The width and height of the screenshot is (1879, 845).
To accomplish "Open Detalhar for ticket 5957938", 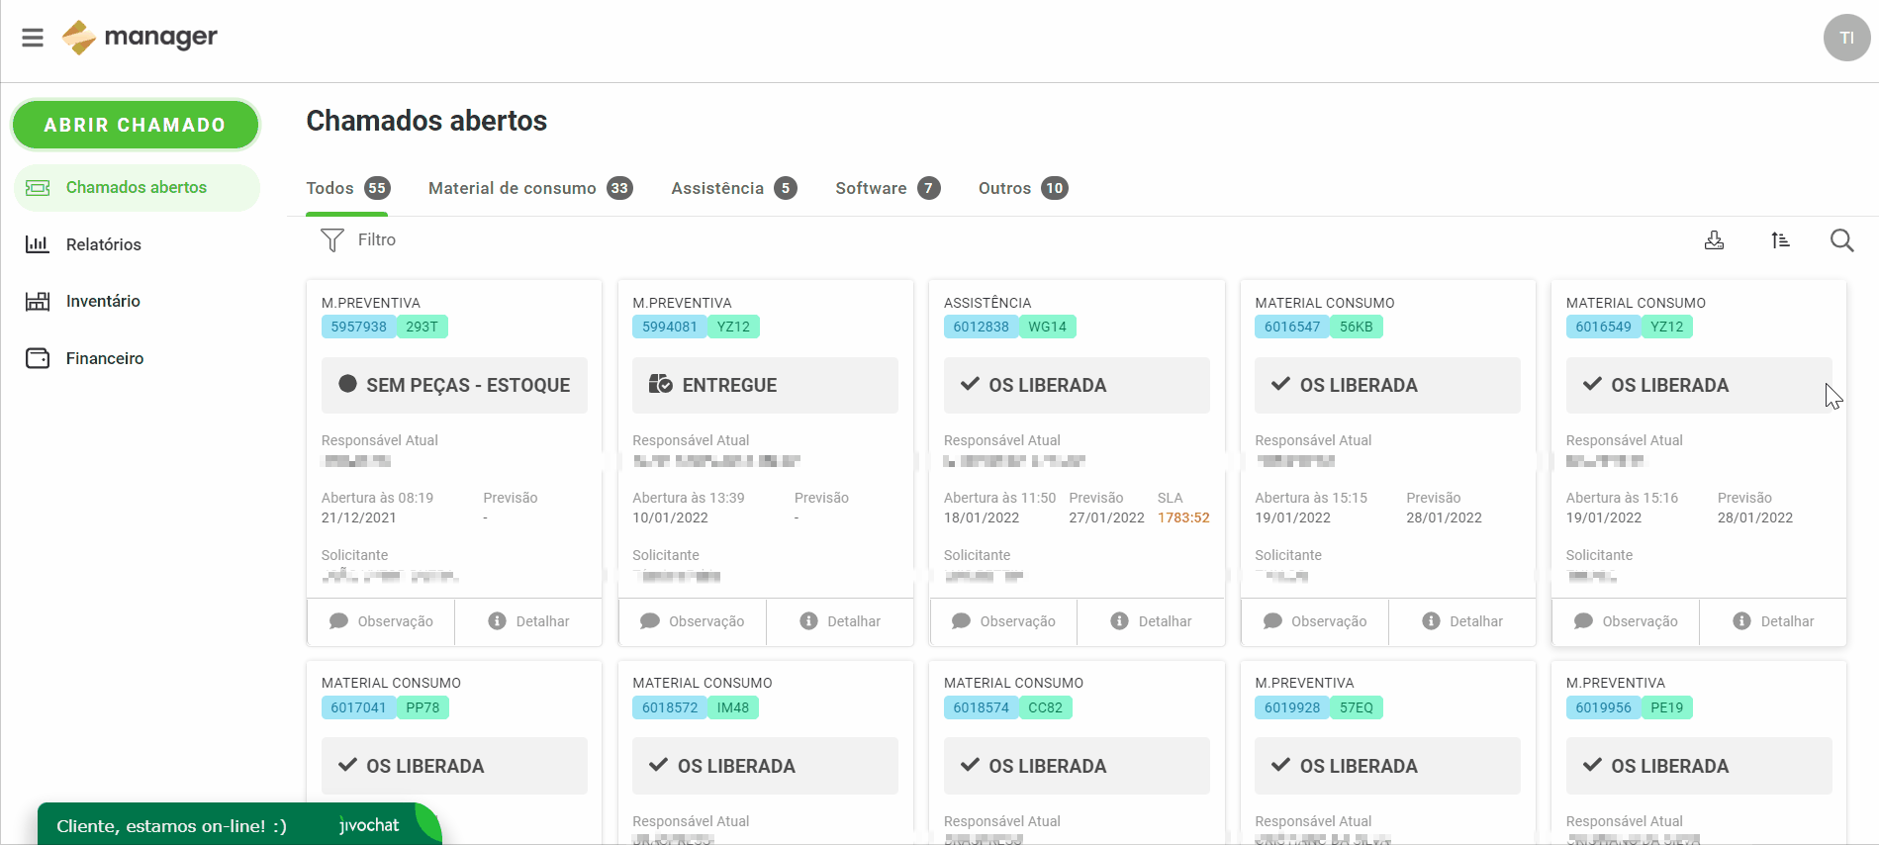I will tap(528, 621).
